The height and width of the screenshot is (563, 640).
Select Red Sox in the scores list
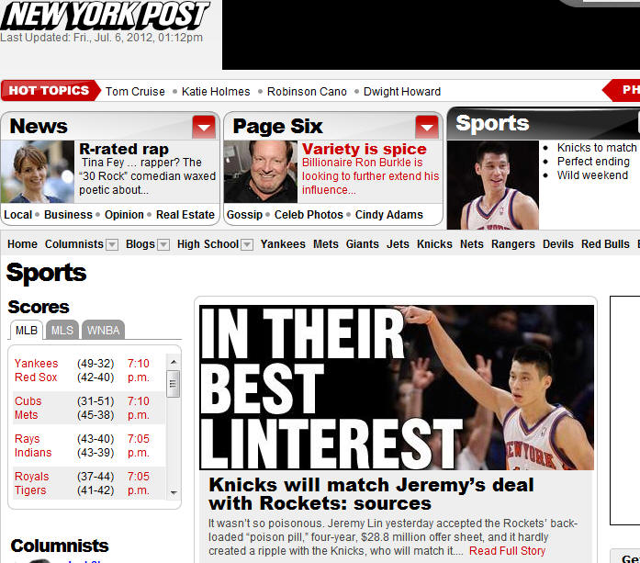pyautogui.click(x=36, y=377)
